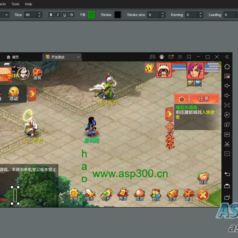Screen dimensions: 238x238
Task: Open the emulator more options icon
Action: 227,154
